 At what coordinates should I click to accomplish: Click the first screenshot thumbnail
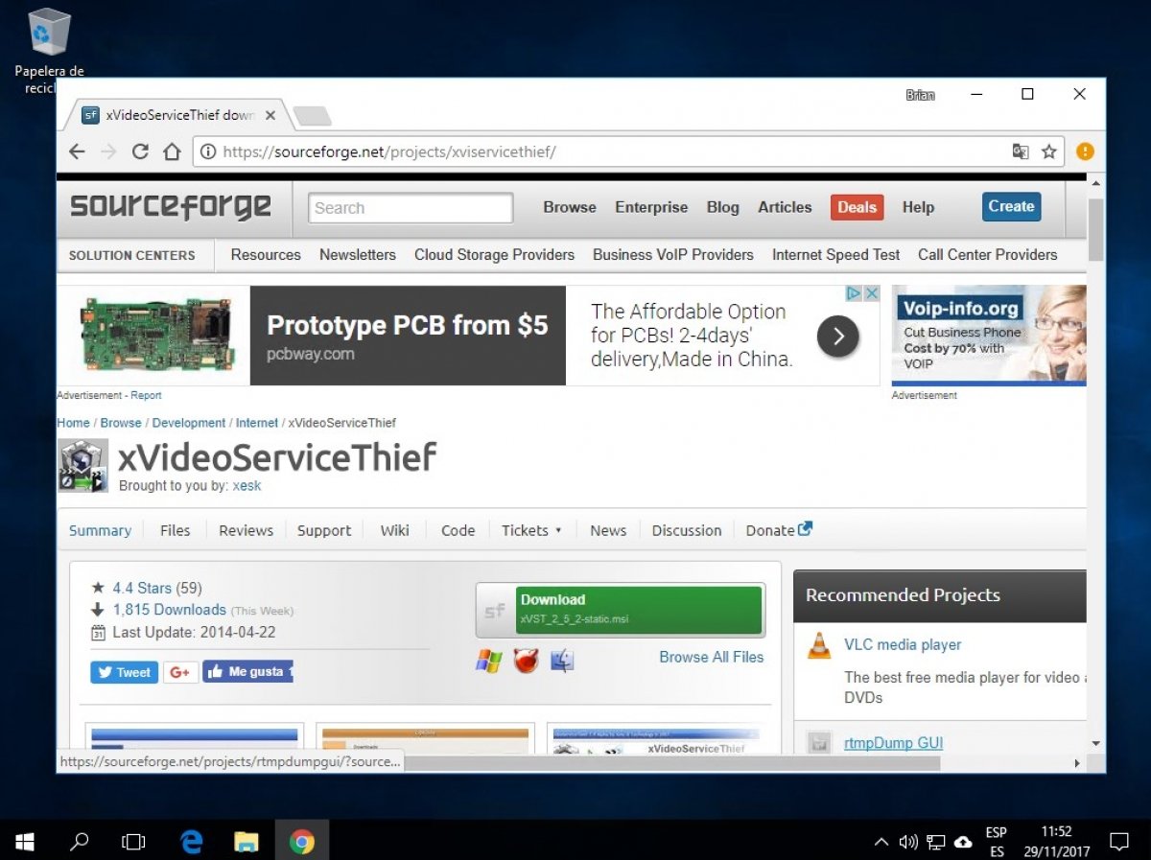[195, 740]
